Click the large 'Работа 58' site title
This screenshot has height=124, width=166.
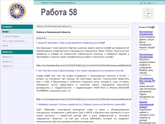pyautogui.click(x=59, y=12)
